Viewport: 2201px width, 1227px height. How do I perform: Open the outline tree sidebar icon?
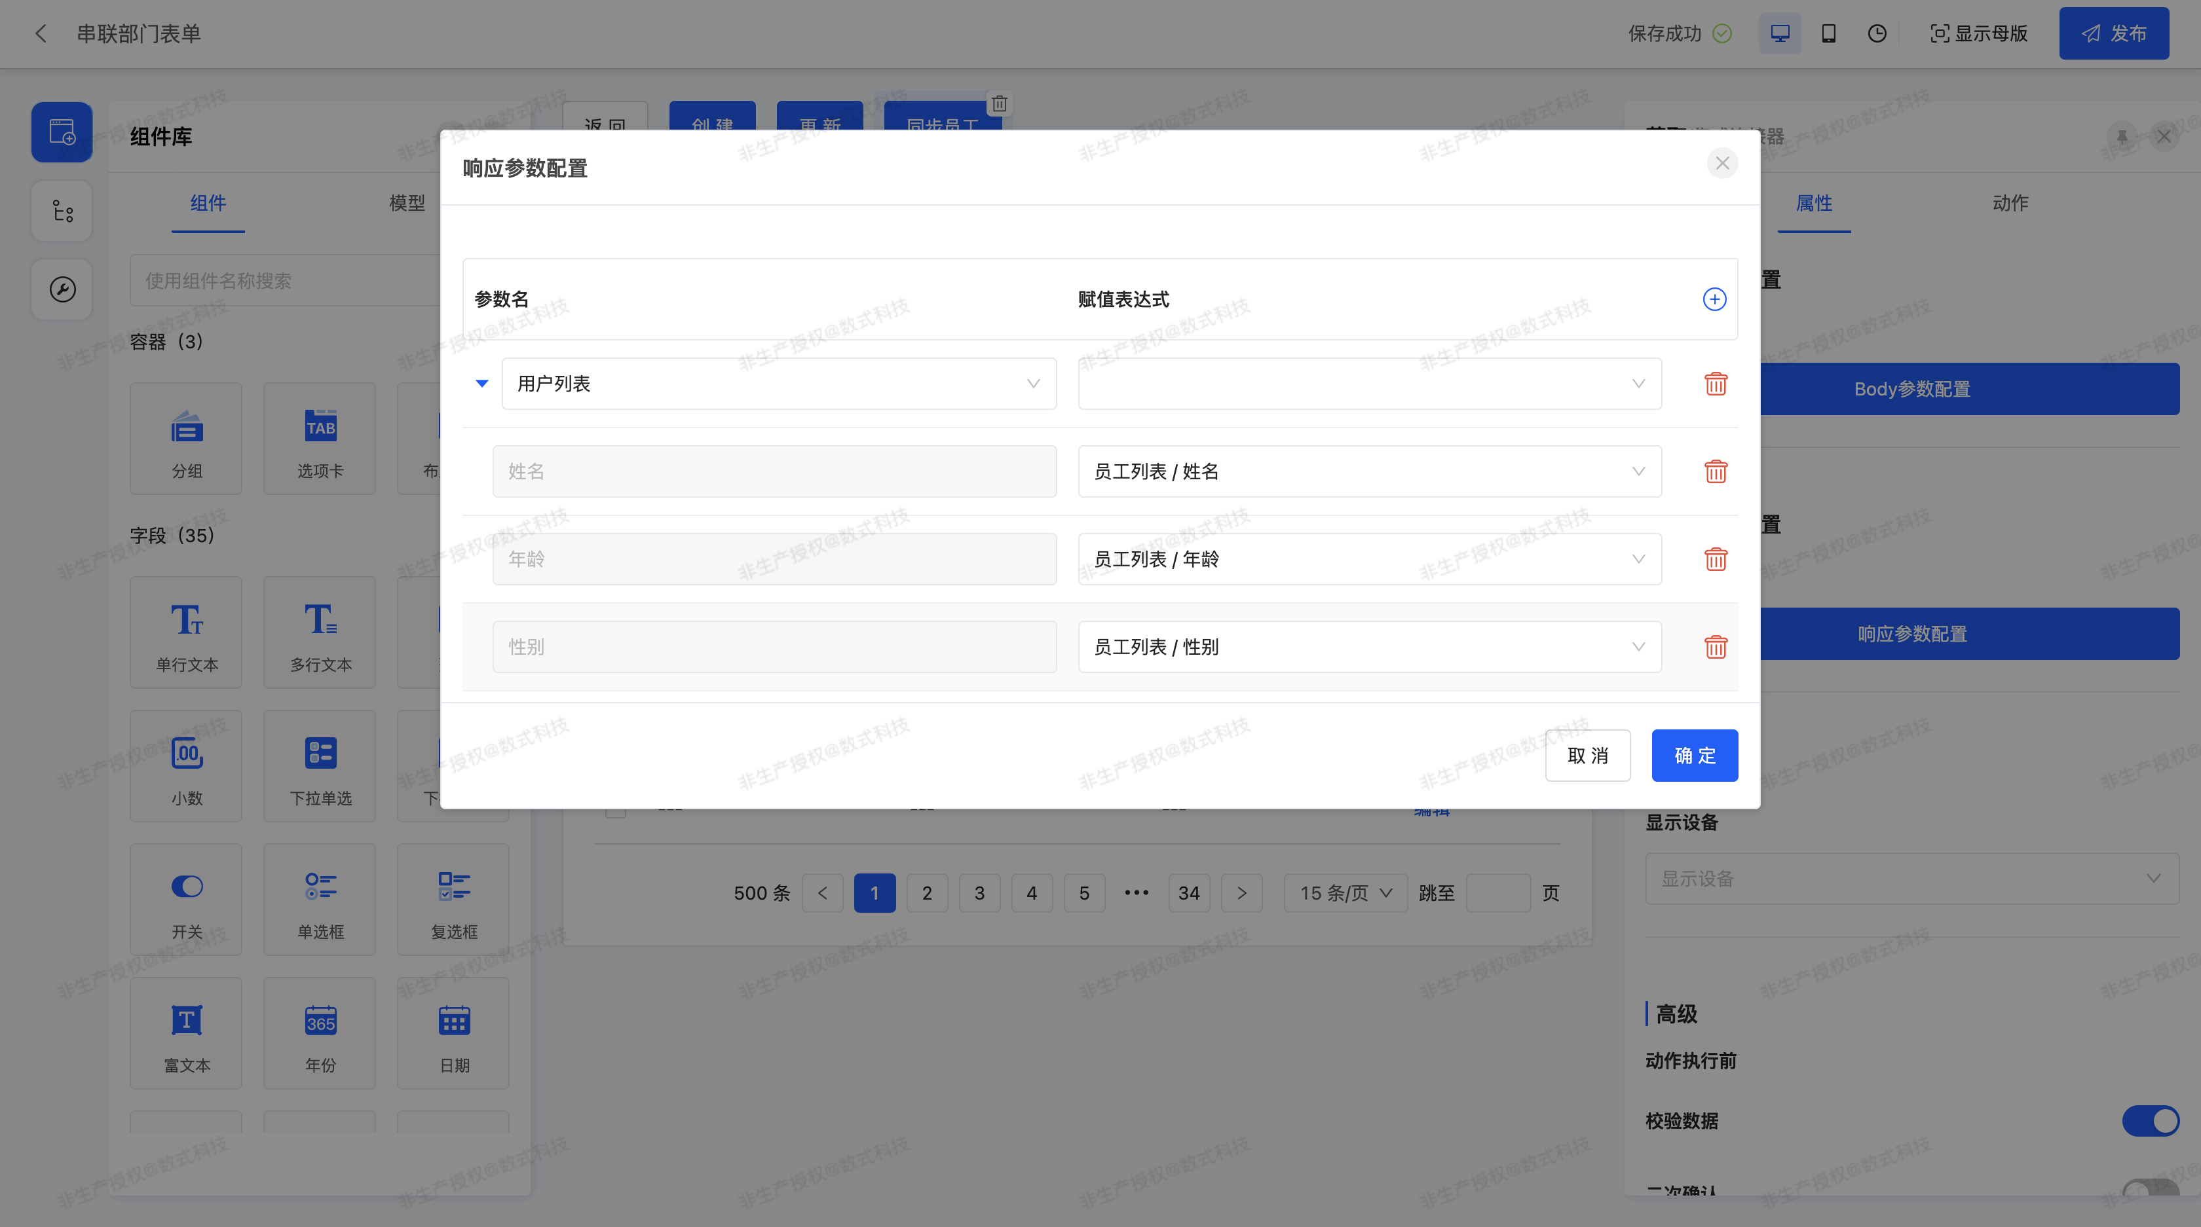point(62,211)
